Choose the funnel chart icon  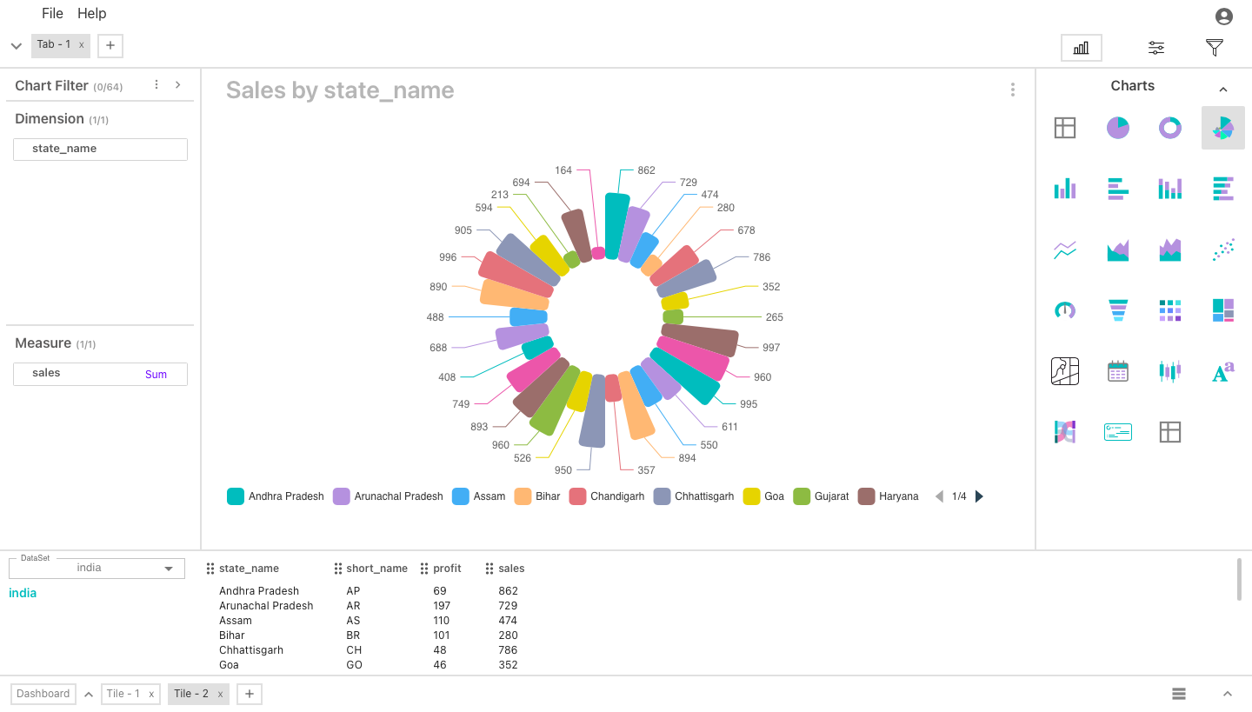[1117, 310]
